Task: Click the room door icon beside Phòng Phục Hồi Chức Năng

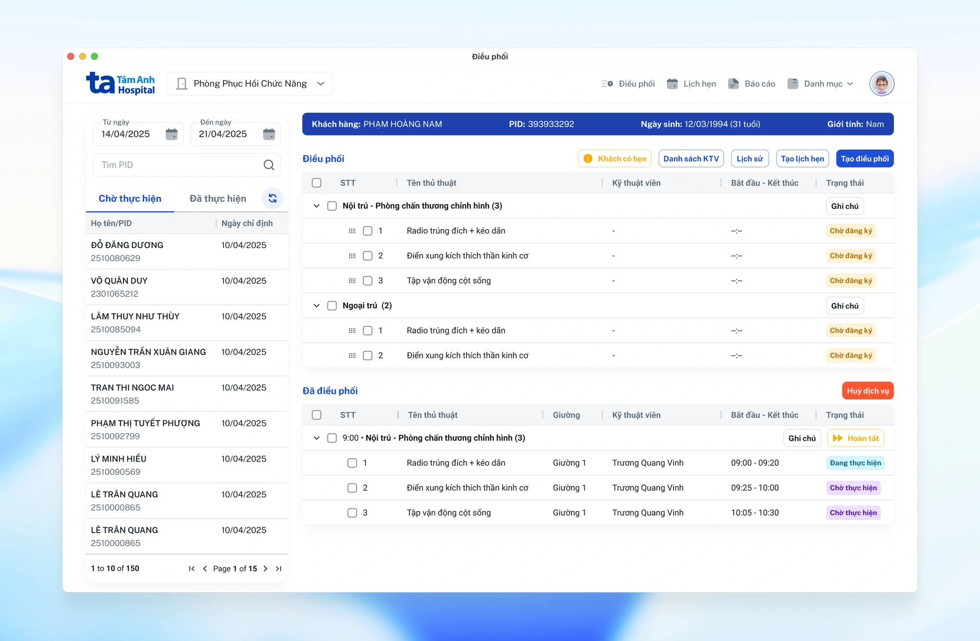Action: point(182,84)
